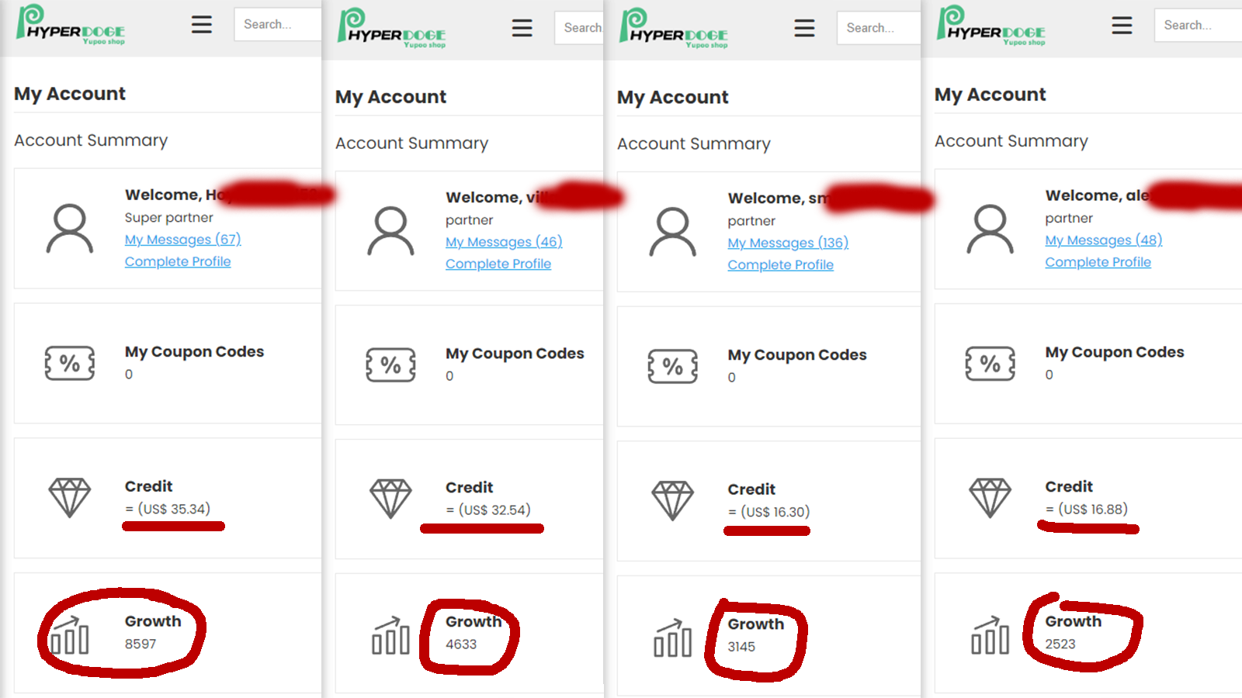1242x698 pixels.
Task: Open My Messages (46) link
Action: [x=503, y=242]
